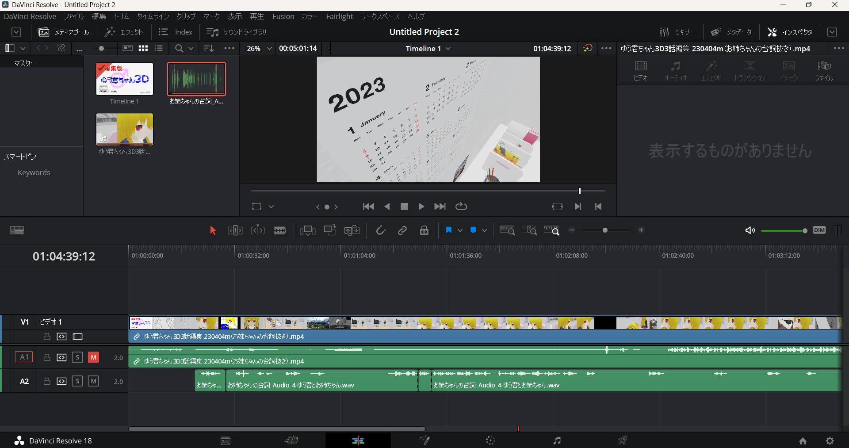Open the トリム menu

click(122, 16)
